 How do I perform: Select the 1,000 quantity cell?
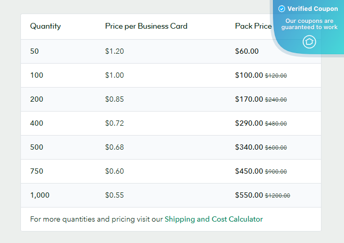tap(40, 195)
